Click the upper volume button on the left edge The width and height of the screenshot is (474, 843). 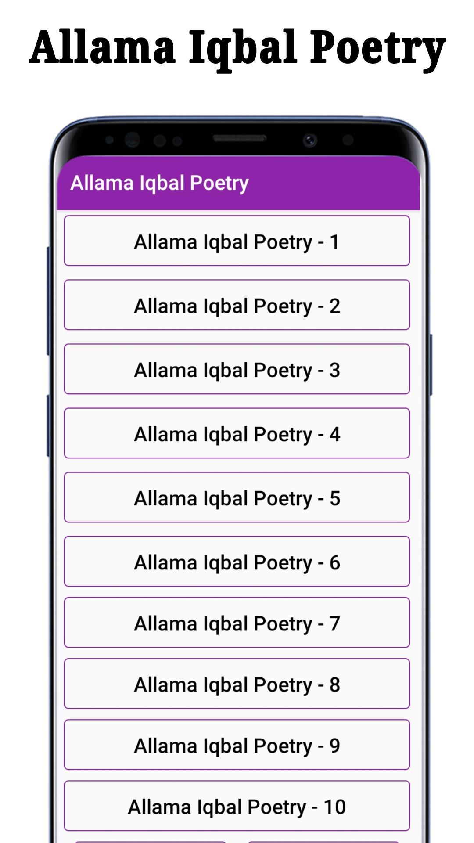click(48, 301)
